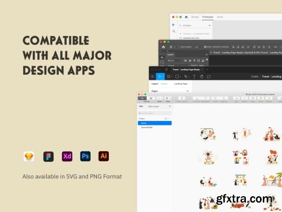Expand the Landing Page dropdown in Figma
282x212 pixels.
click(182, 84)
